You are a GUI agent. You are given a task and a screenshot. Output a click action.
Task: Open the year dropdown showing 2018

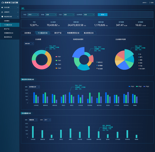[33, 15]
